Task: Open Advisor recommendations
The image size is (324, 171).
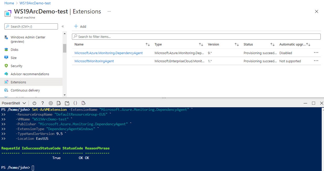Action: (x=30, y=74)
